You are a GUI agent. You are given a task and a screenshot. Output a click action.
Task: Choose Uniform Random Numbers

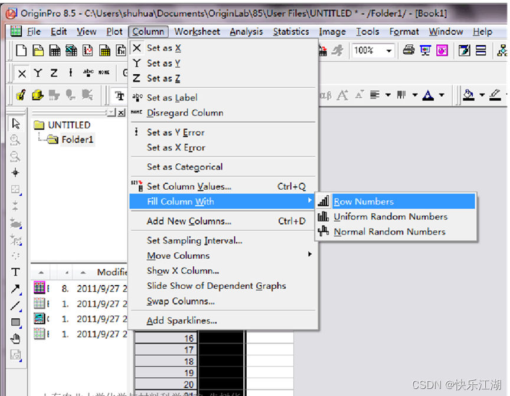[x=395, y=216]
